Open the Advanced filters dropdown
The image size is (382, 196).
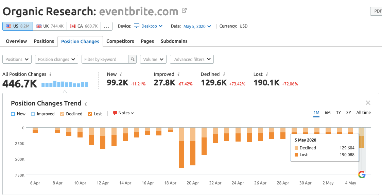pyautogui.click(x=192, y=59)
